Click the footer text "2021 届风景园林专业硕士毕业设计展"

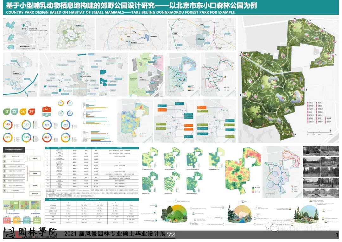[115, 234]
